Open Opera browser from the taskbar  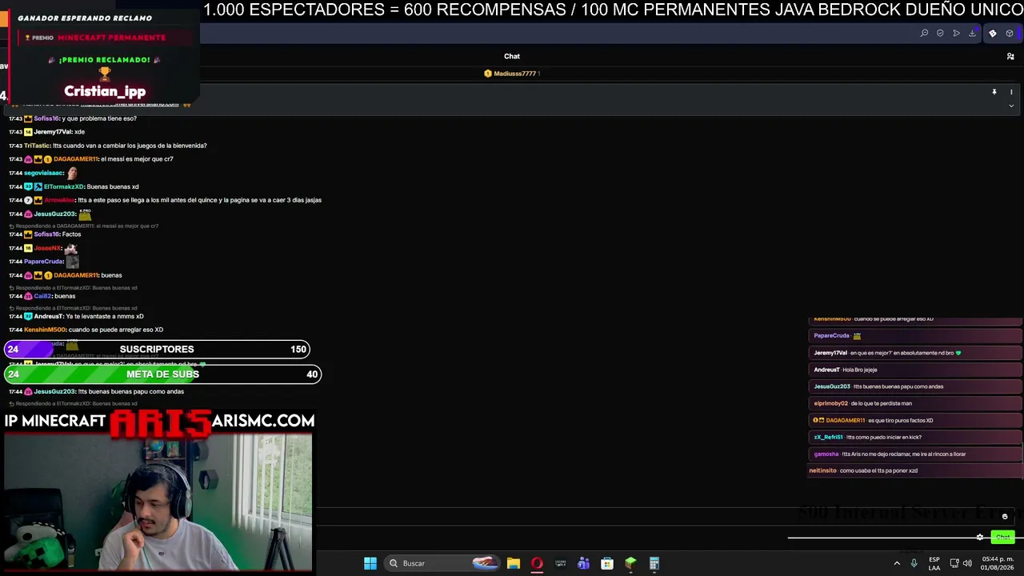pos(537,563)
